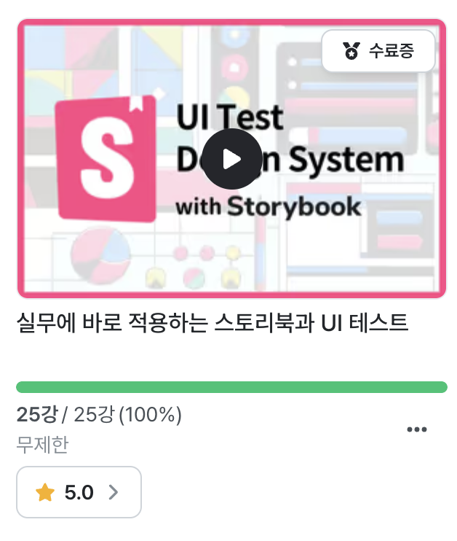This screenshot has height=541, width=457.
Task: Click the "with Storybook" text in thumbnail
Action: coord(269,206)
